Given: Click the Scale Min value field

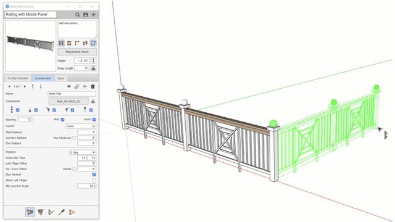Looking at the screenshot, I should point(82,158).
